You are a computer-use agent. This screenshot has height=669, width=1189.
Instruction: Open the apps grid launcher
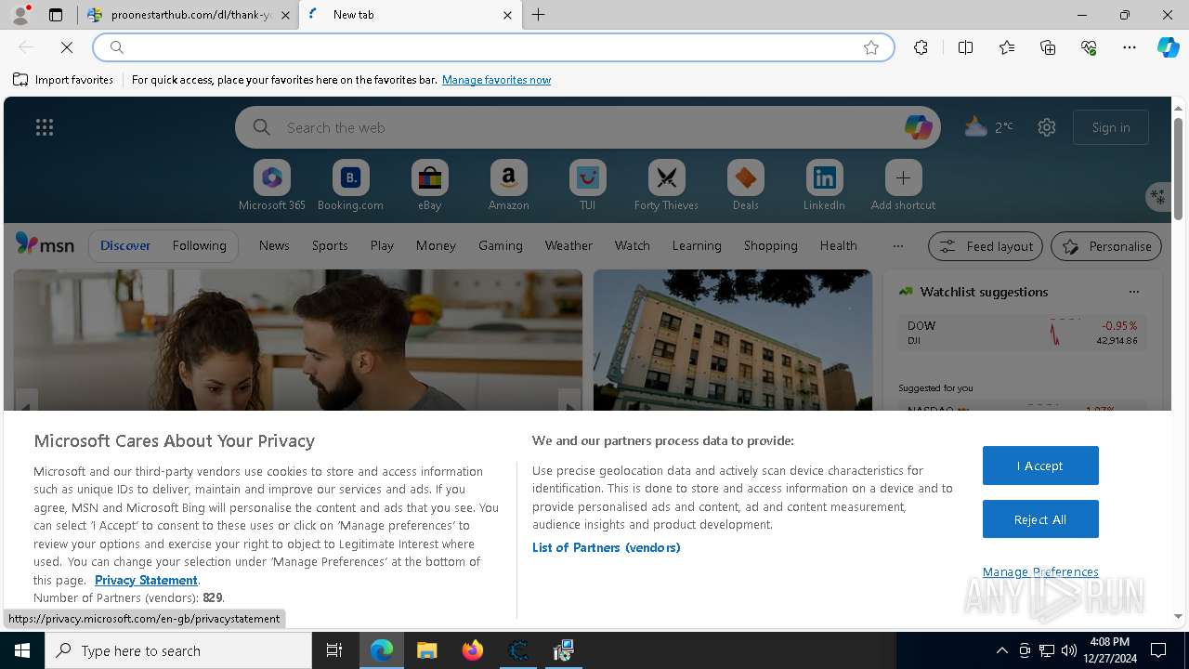click(45, 127)
